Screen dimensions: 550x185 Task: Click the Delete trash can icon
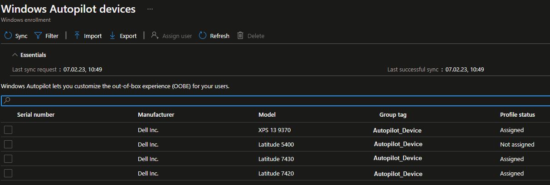[x=240, y=36]
